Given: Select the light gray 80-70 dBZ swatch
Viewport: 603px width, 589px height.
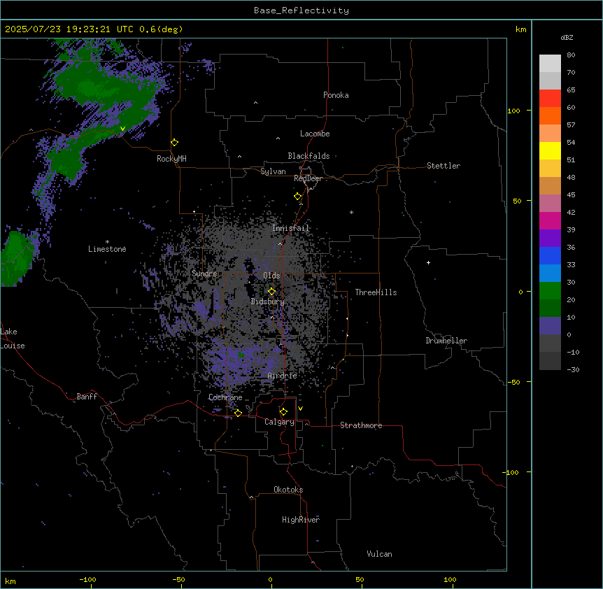Looking at the screenshot, I should point(550,64).
